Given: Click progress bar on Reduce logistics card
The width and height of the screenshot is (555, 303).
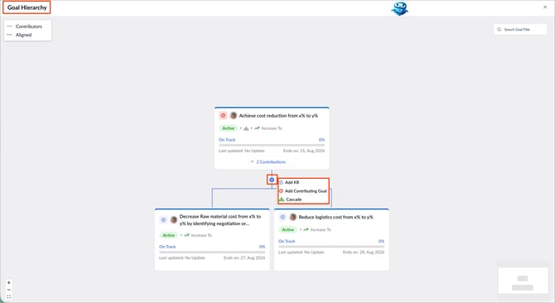Looking at the screenshot, I should point(331,247).
